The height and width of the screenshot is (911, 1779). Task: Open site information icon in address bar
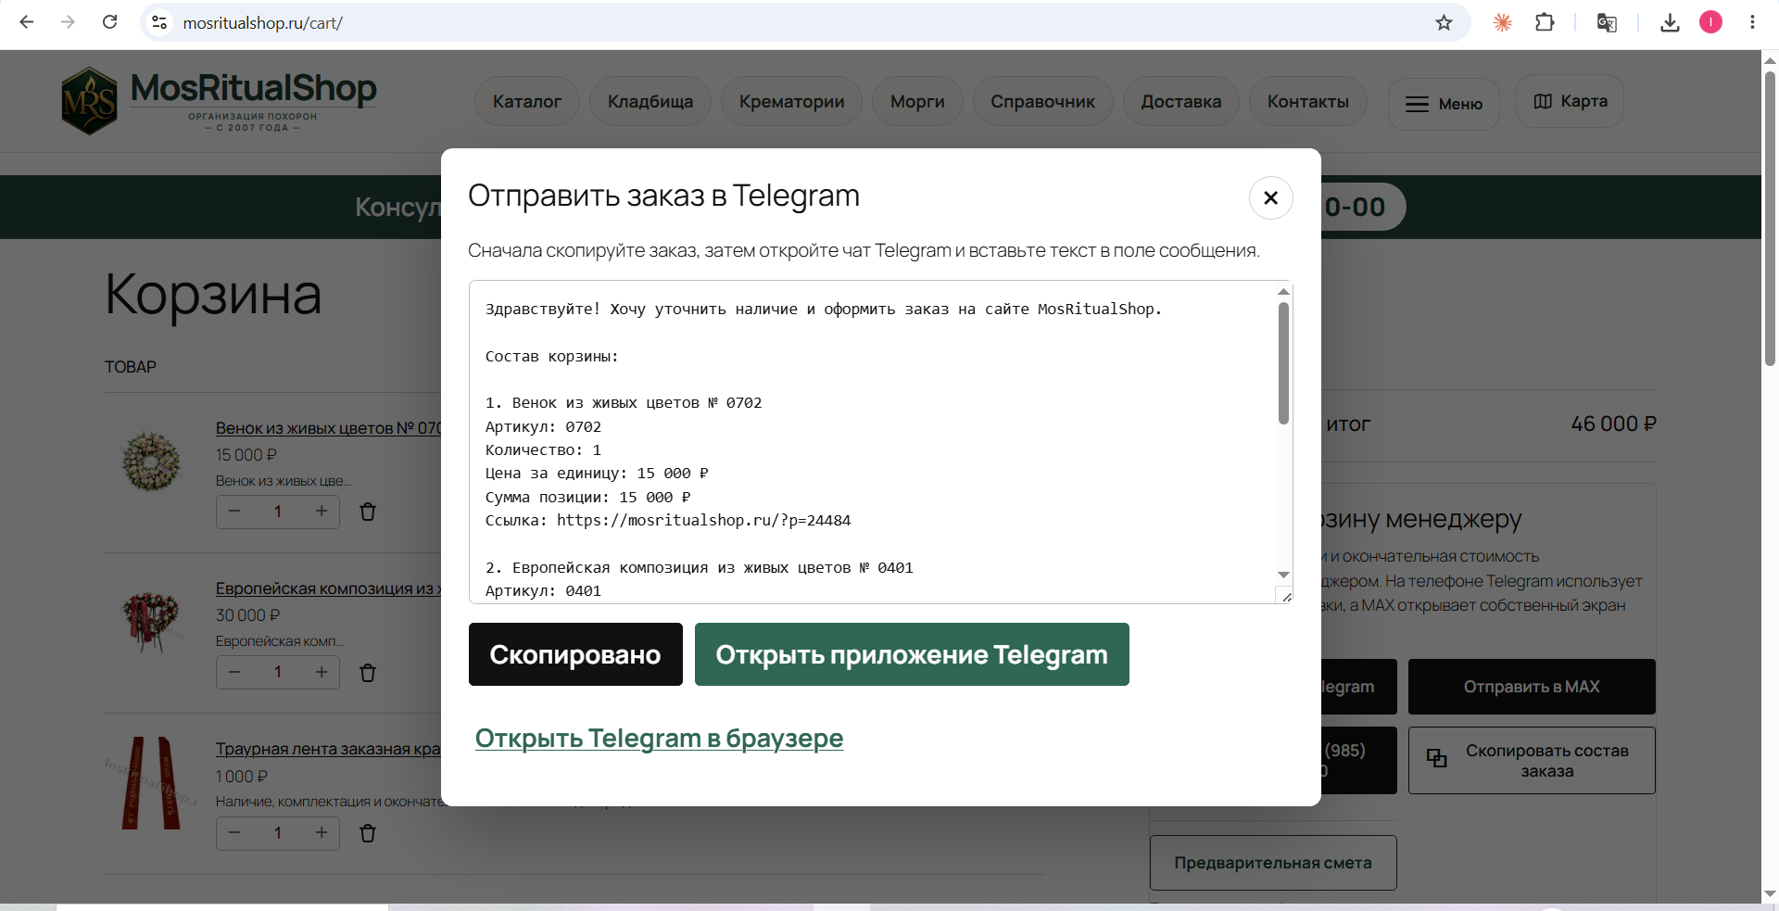pos(159,22)
